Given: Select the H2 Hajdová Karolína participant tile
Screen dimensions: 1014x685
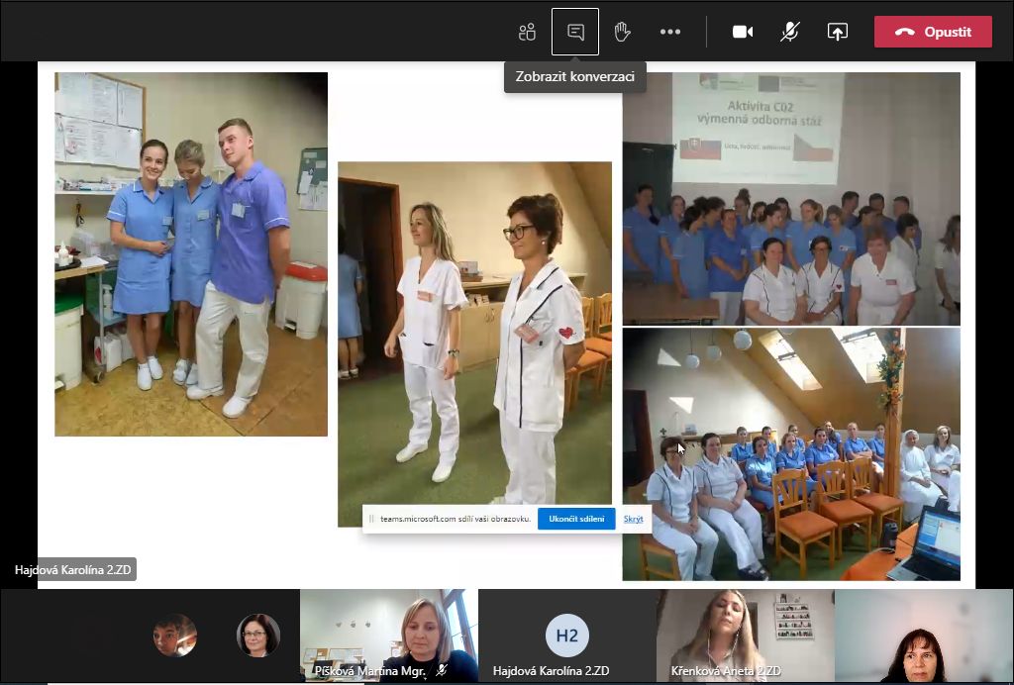Looking at the screenshot, I should point(567,636).
